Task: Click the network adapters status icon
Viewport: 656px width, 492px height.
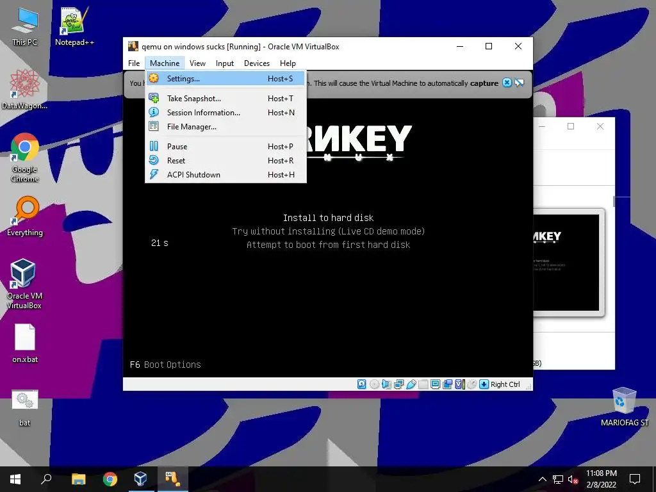Action: (398, 384)
